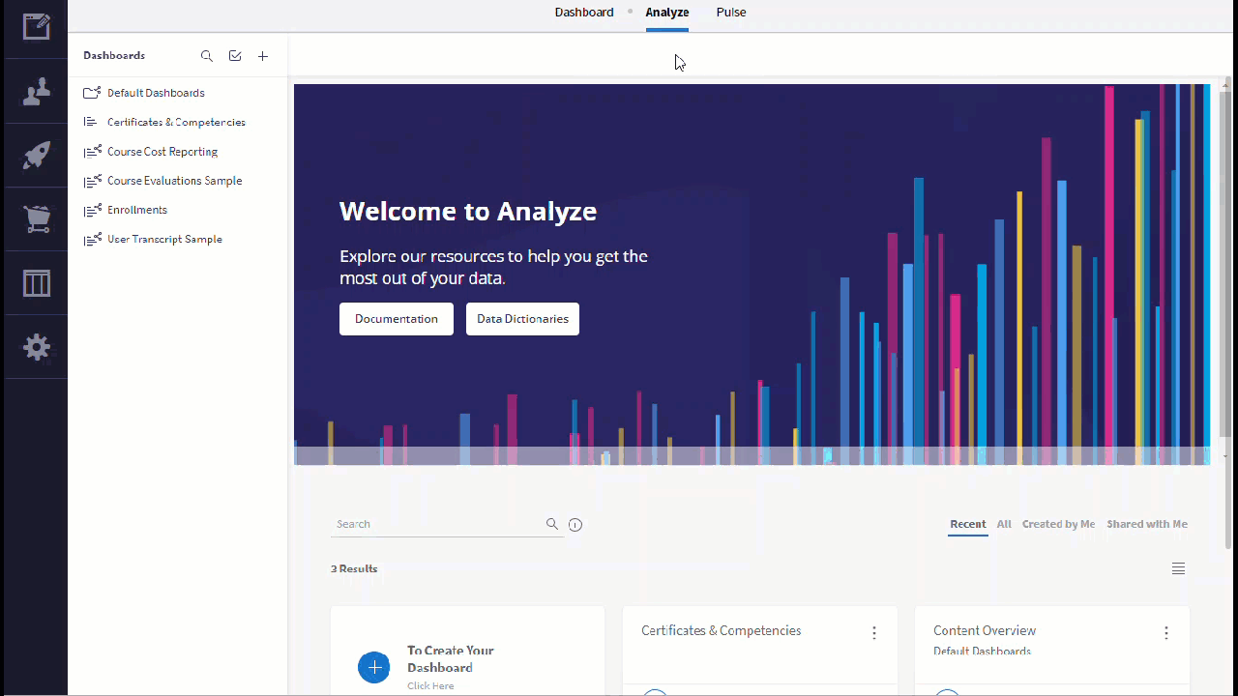The image size is (1238, 696).
Task: Switch to list view icon
Action: (x=1178, y=568)
